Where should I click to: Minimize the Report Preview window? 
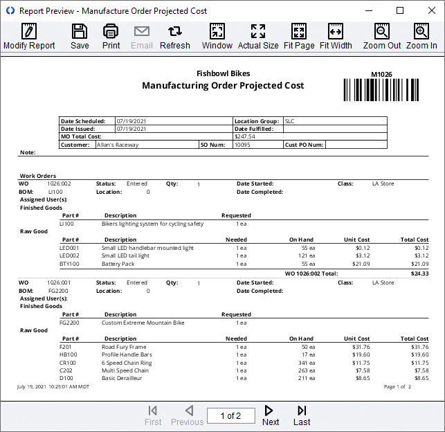coord(369,11)
